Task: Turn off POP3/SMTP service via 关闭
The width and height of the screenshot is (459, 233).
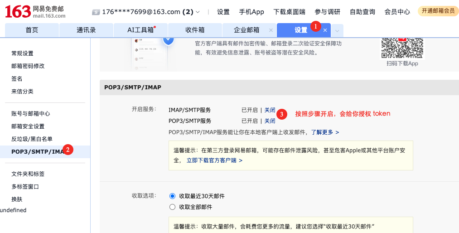Action: [270, 121]
